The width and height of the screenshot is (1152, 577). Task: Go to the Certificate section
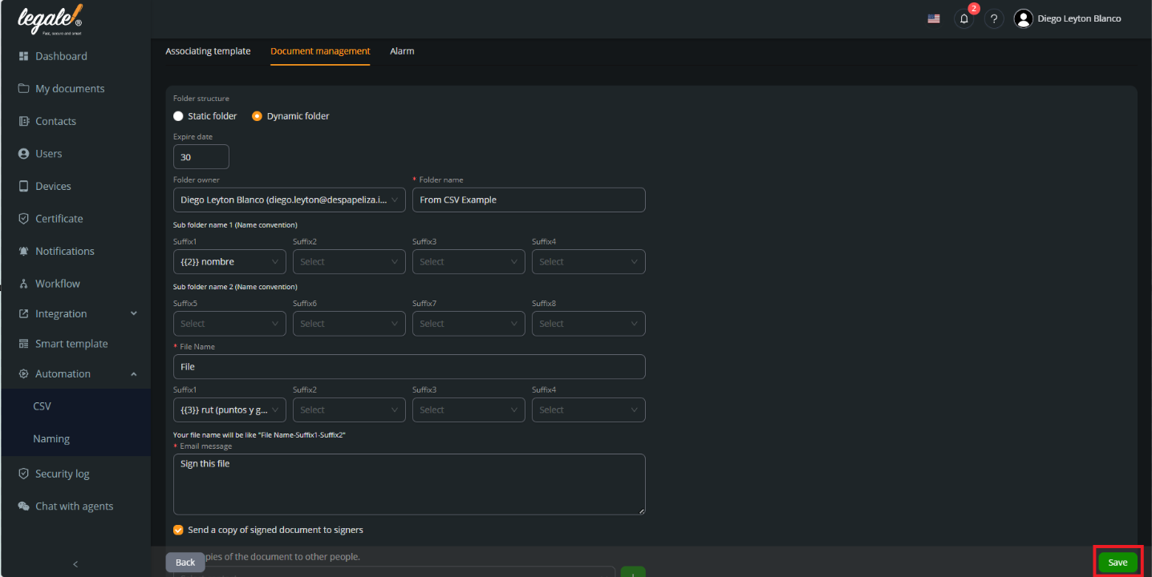point(59,218)
